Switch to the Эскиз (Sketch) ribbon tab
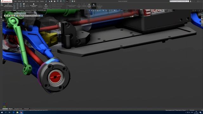The width and height of the screenshot is (203, 114). click(14, 10)
